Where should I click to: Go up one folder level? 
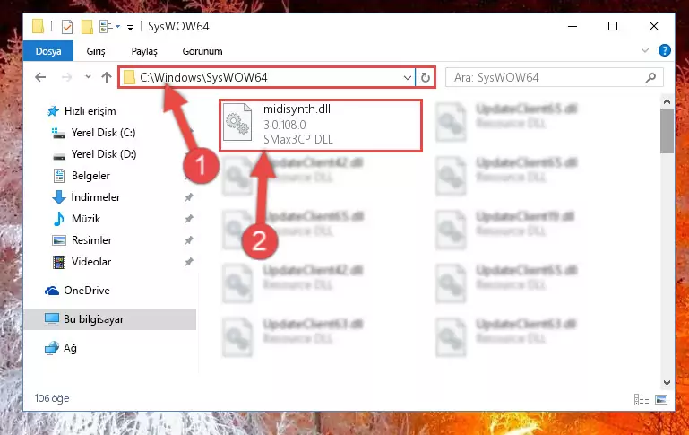coord(107,77)
